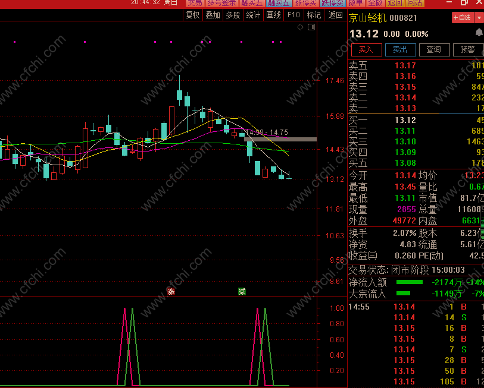Select the 卖四 price 13.16
Image resolution: width=484 pixels, height=388 pixels.
[405, 76]
